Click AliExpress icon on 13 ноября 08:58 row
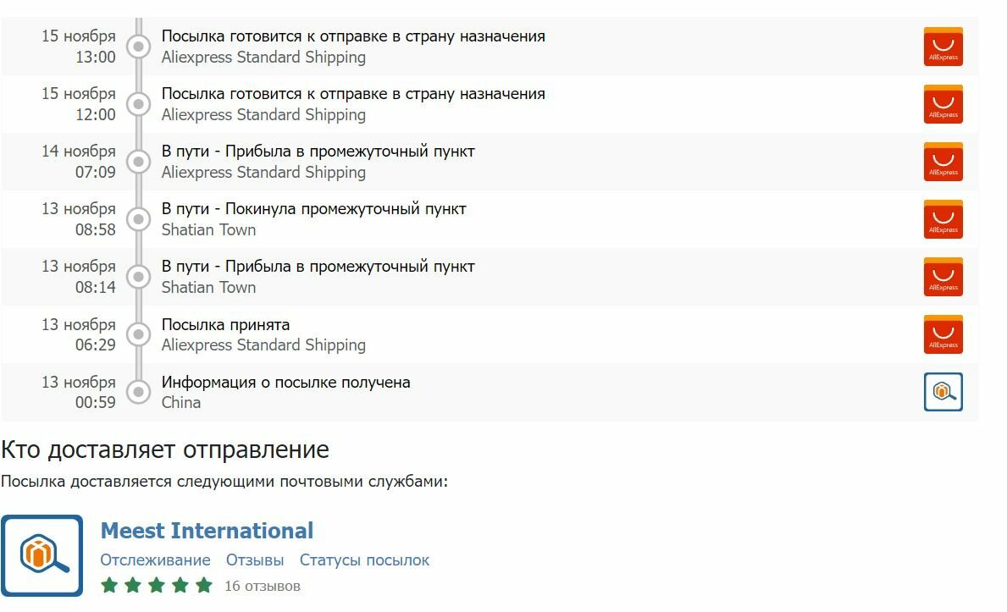The image size is (1007, 612). coord(943,219)
